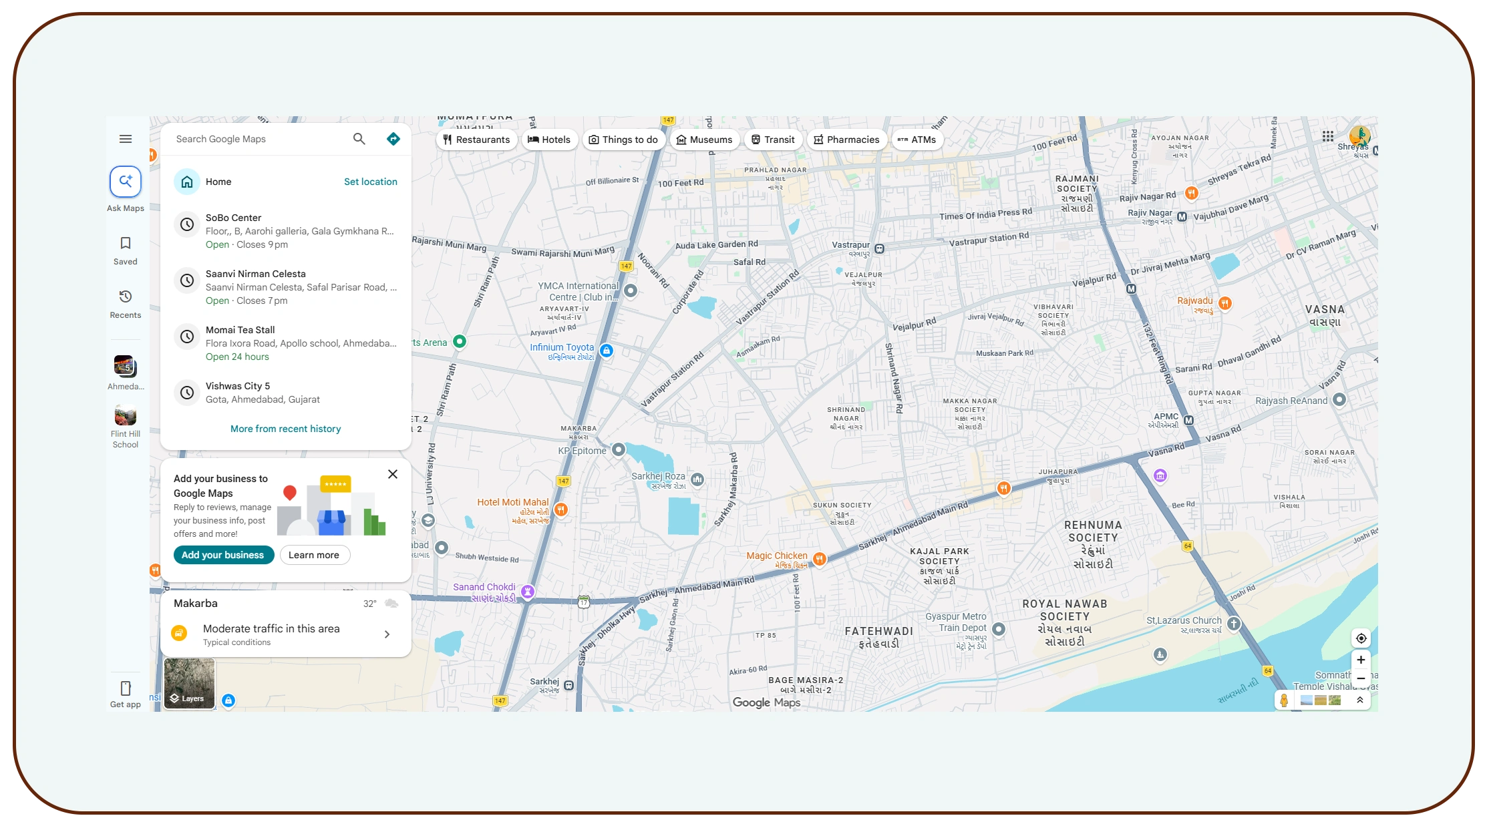This screenshot has height=828, width=1485.
Task: Select the ATMs chip
Action: [x=917, y=140]
